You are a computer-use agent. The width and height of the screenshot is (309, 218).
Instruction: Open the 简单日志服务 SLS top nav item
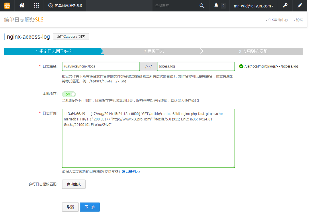(x=65, y=6)
